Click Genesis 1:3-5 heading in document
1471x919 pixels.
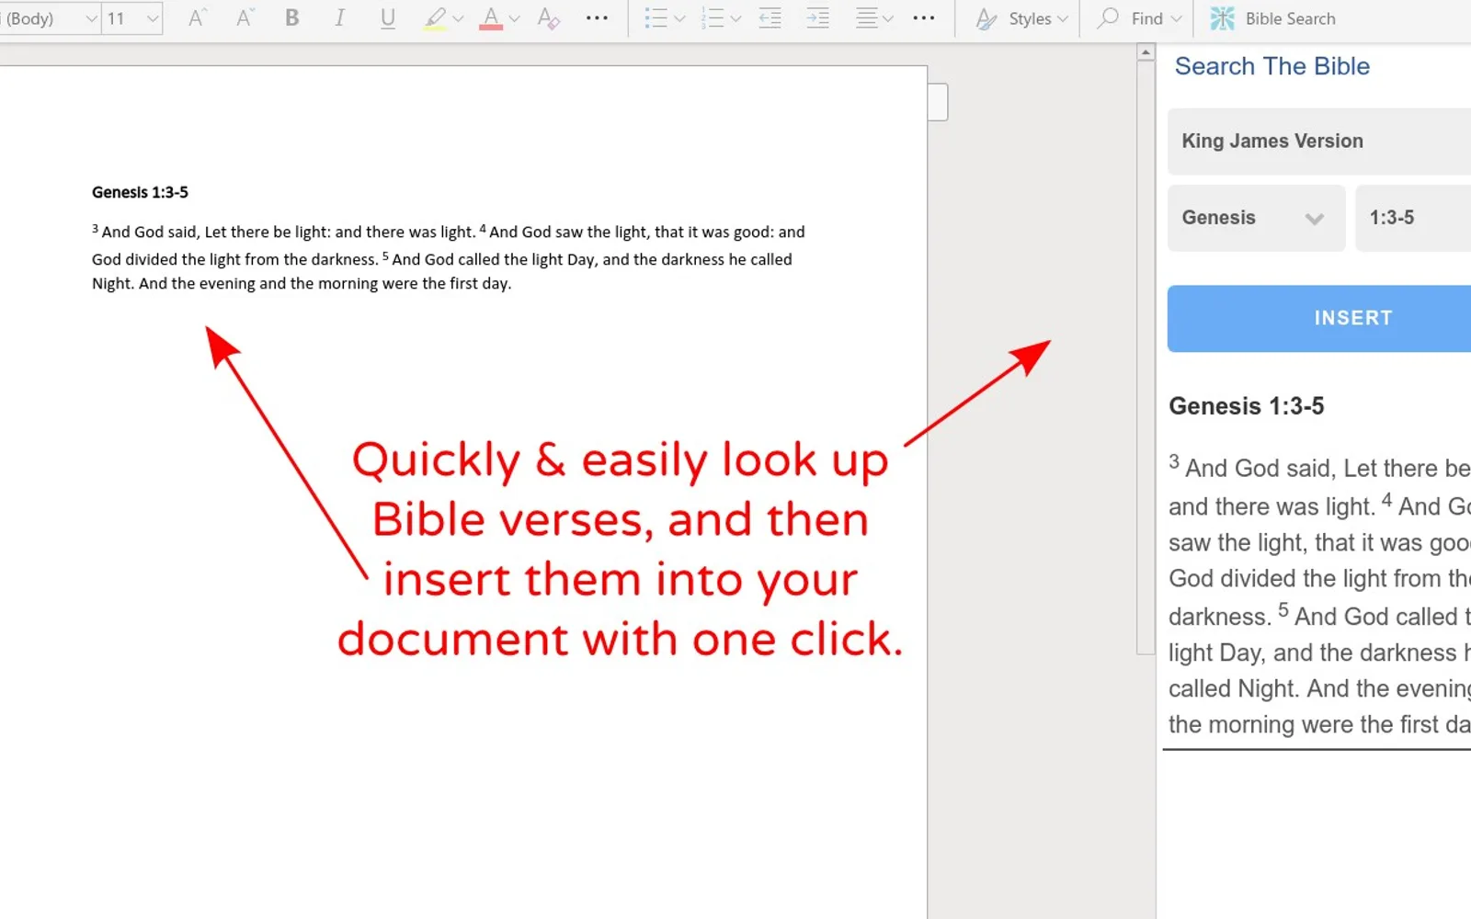click(x=140, y=192)
